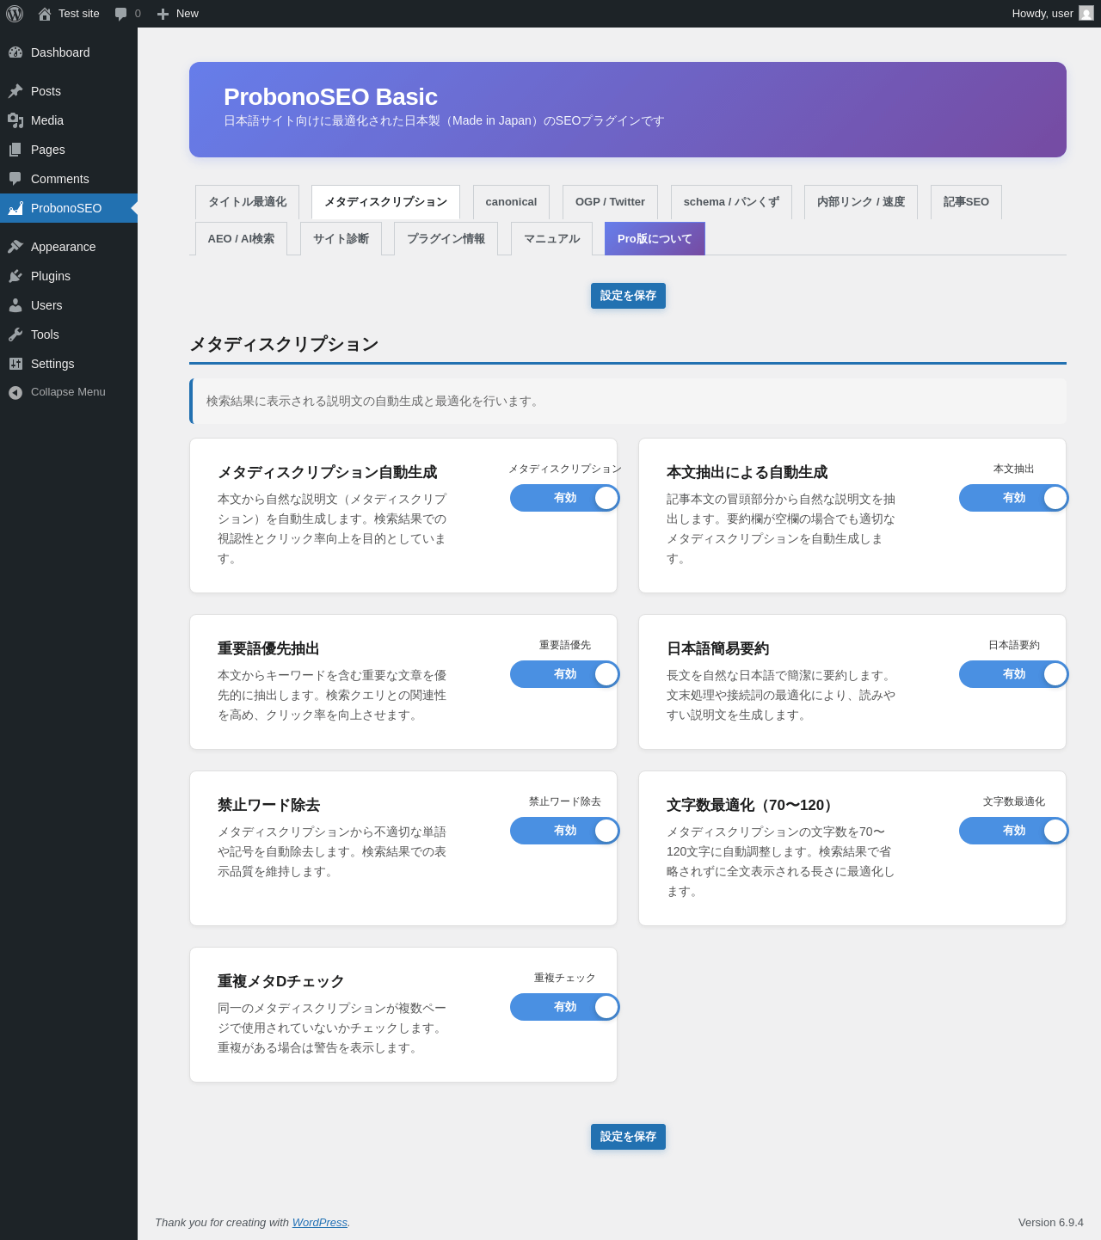Switch to schema / パンくず tab

click(731, 202)
